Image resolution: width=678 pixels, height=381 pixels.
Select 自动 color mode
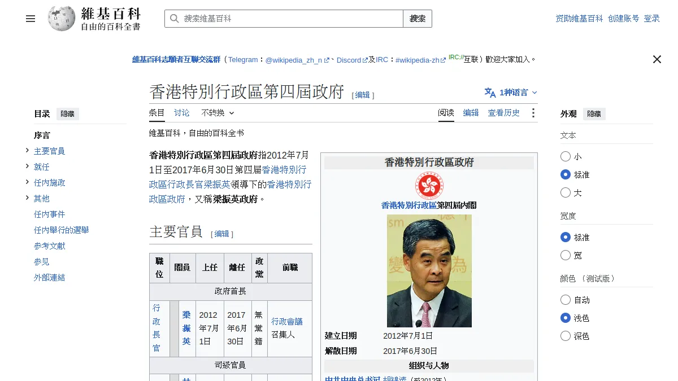[x=566, y=300]
